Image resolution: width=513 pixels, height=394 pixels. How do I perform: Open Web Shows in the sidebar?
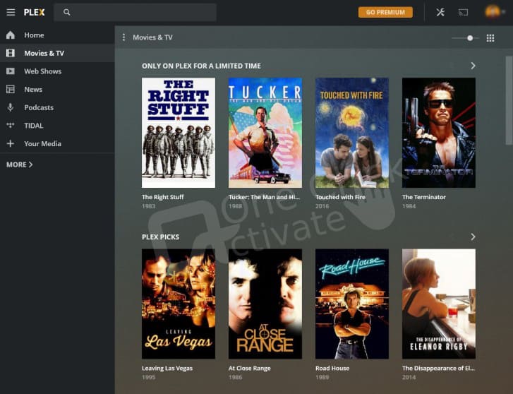coord(57,71)
